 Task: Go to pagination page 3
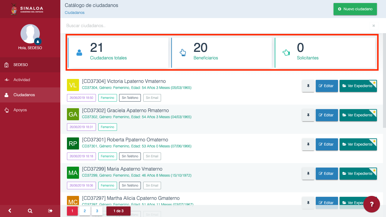pyautogui.click(x=97, y=211)
